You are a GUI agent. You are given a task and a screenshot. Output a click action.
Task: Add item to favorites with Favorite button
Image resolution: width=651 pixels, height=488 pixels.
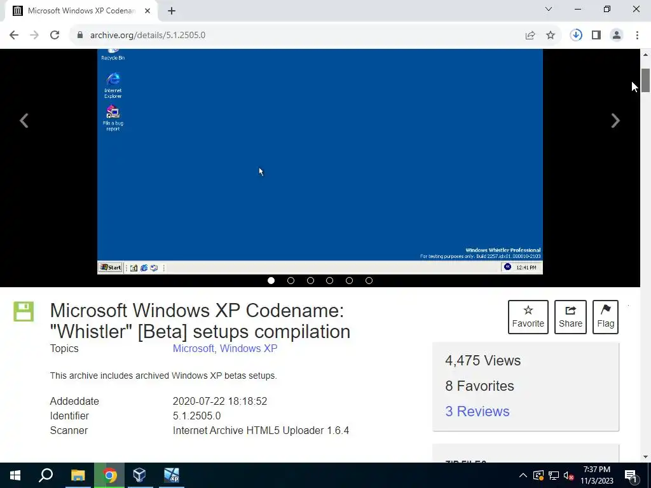pyautogui.click(x=528, y=317)
